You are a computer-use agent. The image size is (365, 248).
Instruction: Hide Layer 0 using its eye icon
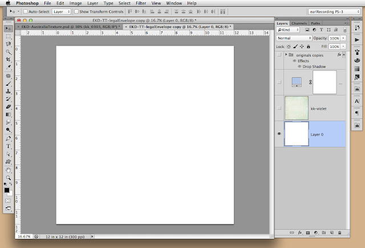tap(279, 134)
